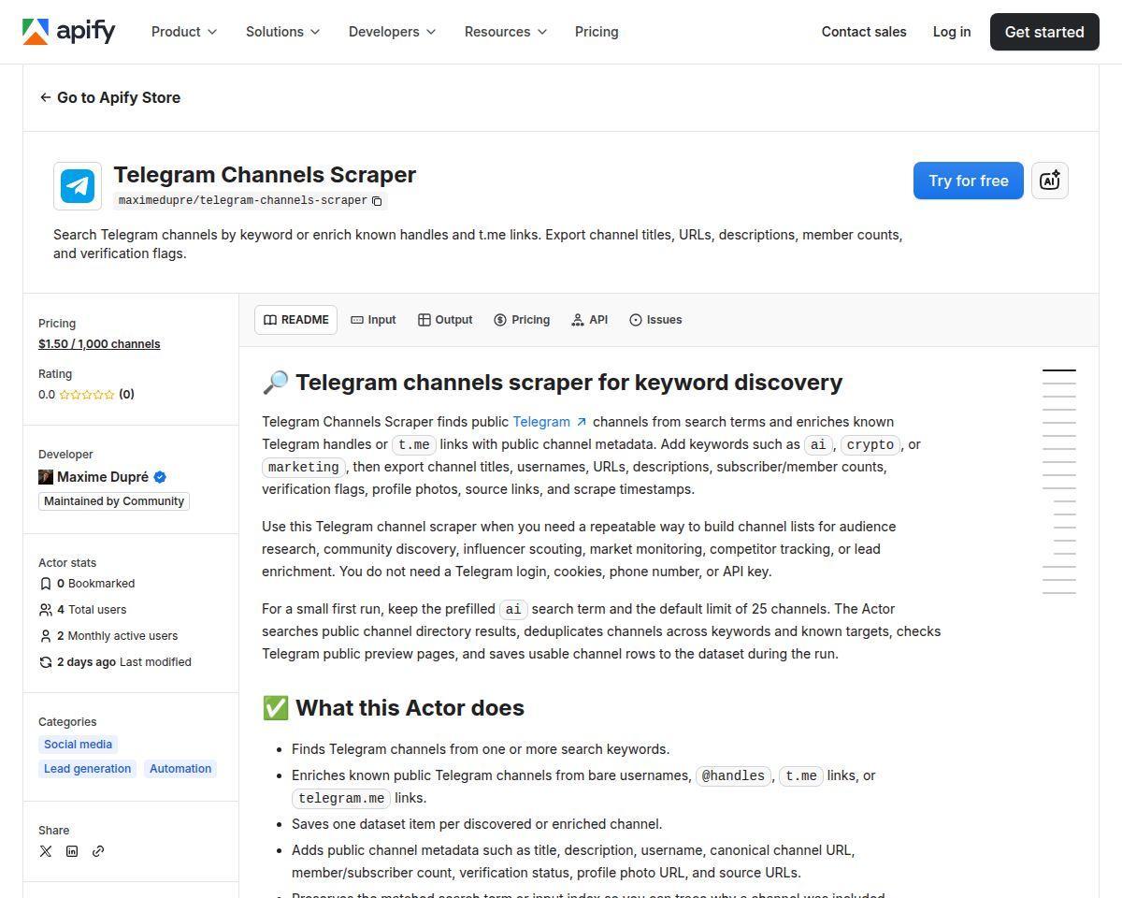Click the back arrow to Apify Store
1122x898 pixels.
pyautogui.click(x=45, y=97)
